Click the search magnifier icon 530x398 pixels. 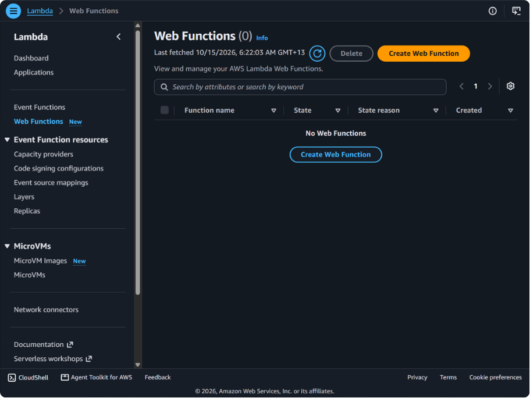(x=164, y=87)
